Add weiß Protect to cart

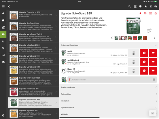[153, 62]
